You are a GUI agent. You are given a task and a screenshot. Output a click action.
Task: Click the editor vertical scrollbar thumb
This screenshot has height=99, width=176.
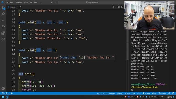[x=128, y=45]
